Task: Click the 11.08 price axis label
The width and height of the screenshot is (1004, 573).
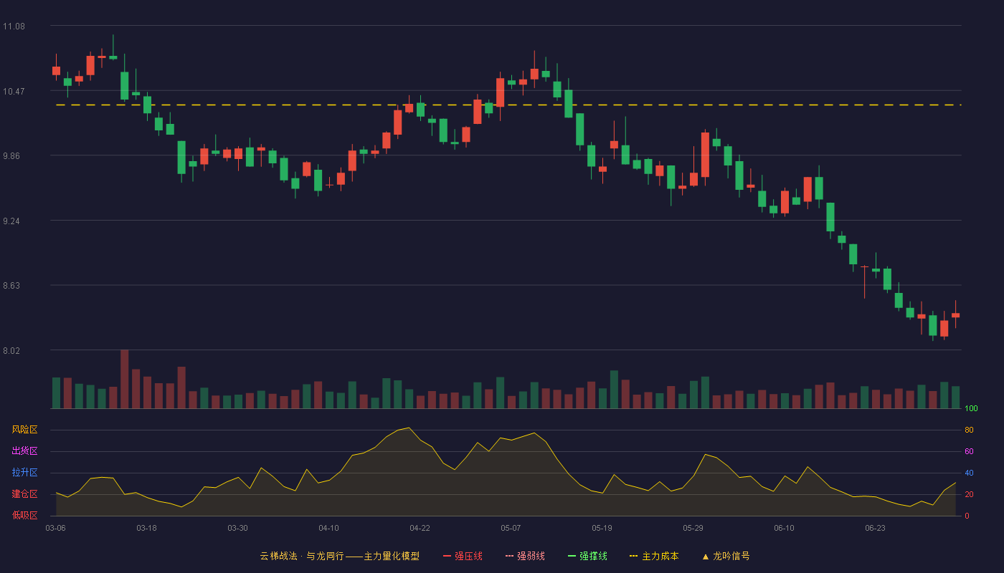Action: click(14, 27)
